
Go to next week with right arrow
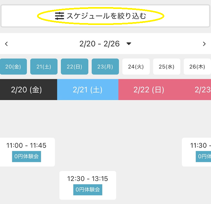[x=204, y=44]
